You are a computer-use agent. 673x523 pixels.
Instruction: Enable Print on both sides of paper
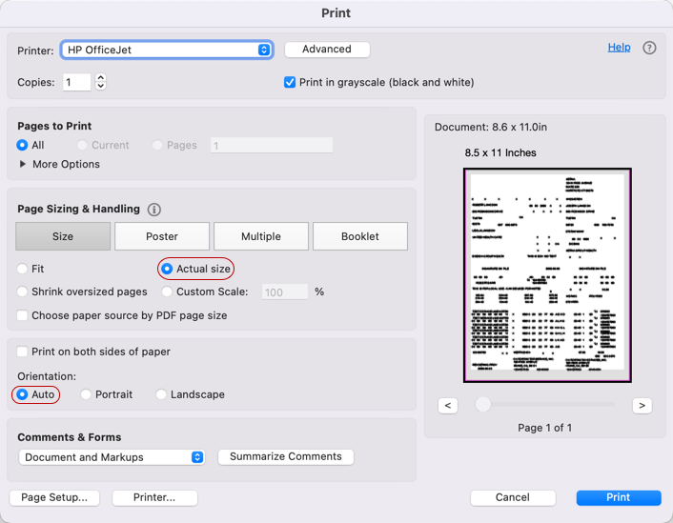(x=22, y=352)
